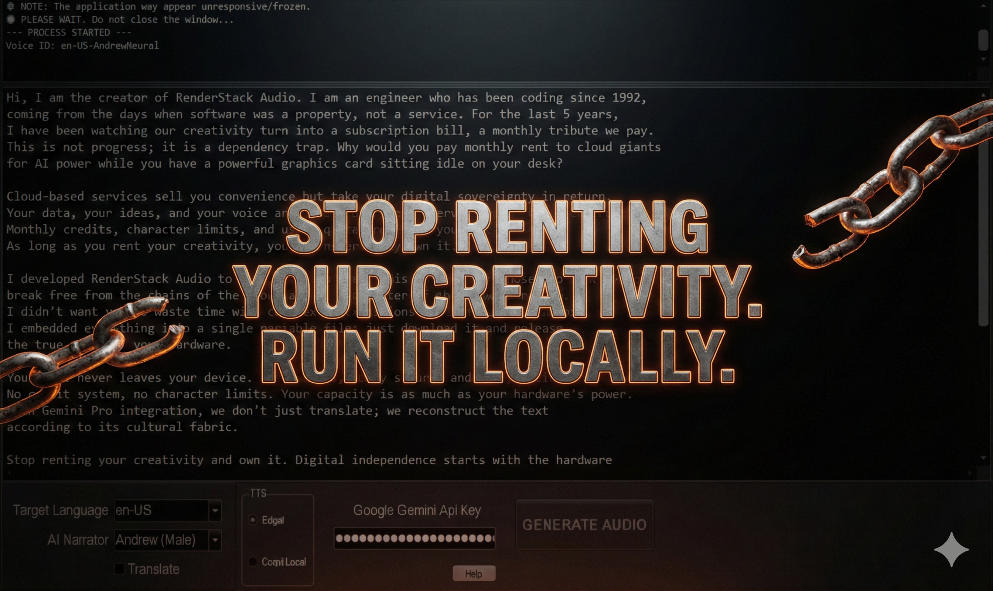Viewport: 993px width, 591px height.
Task: Select the PROCESS STARTED log line
Action: pos(69,32)
